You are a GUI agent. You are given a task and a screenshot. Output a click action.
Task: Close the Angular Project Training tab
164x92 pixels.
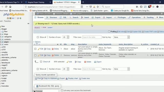click(50, 2)
